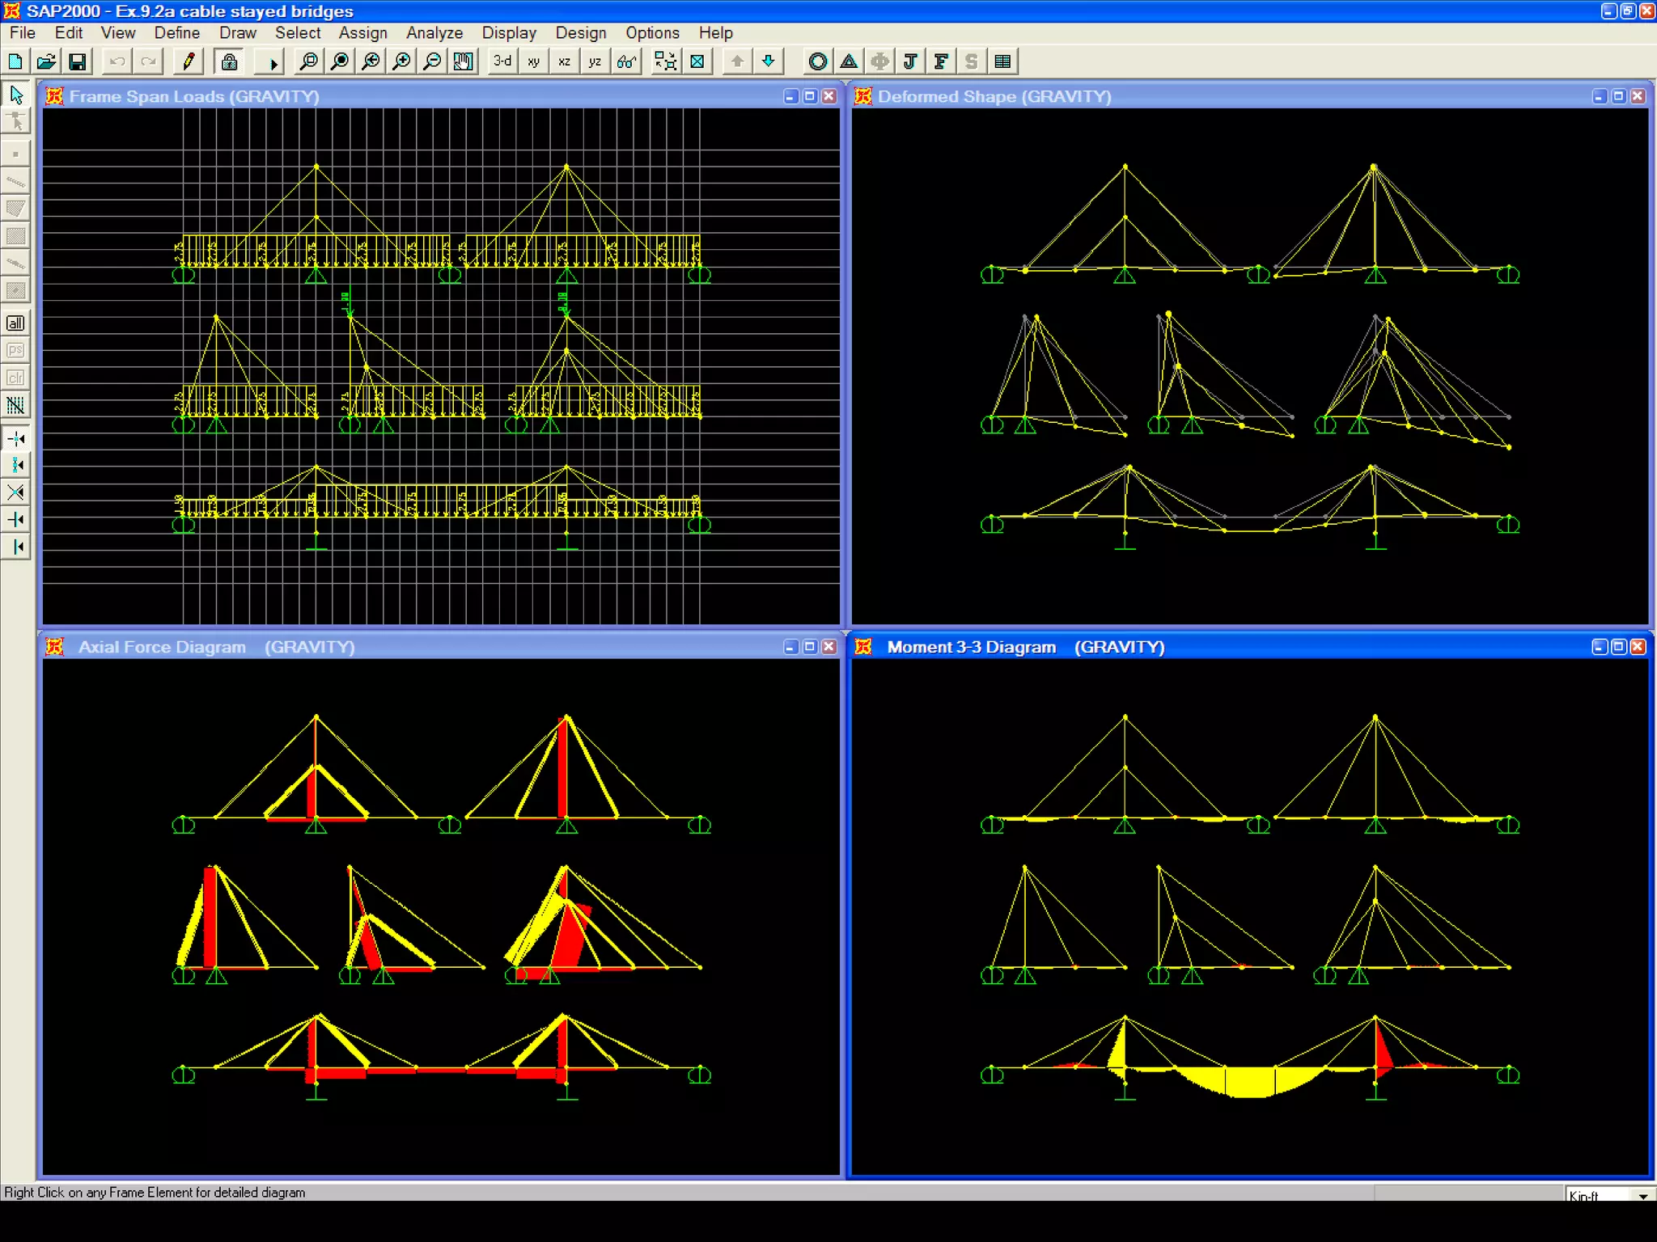
Task: Toggle the Lock/Unlock Model padlock
Action: 230,62
